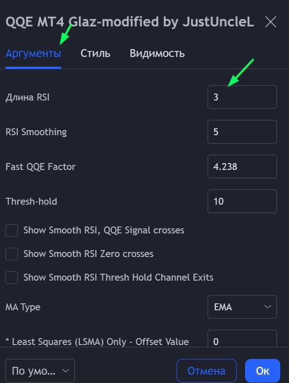289x383 pixels.
Task: Open the Стиль tab
Action: click(95, 53)
